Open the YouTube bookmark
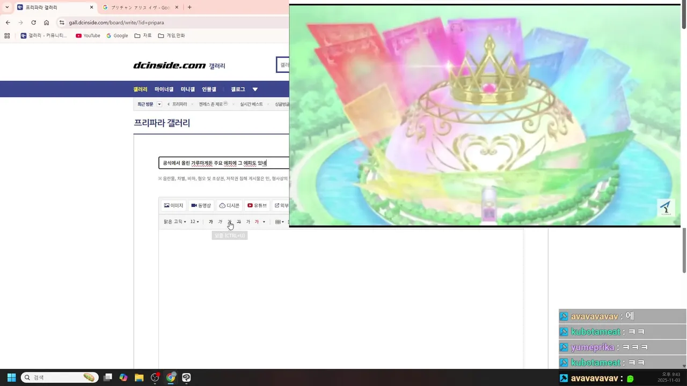Viewport: 687px width, 386px height. (88, 35)
